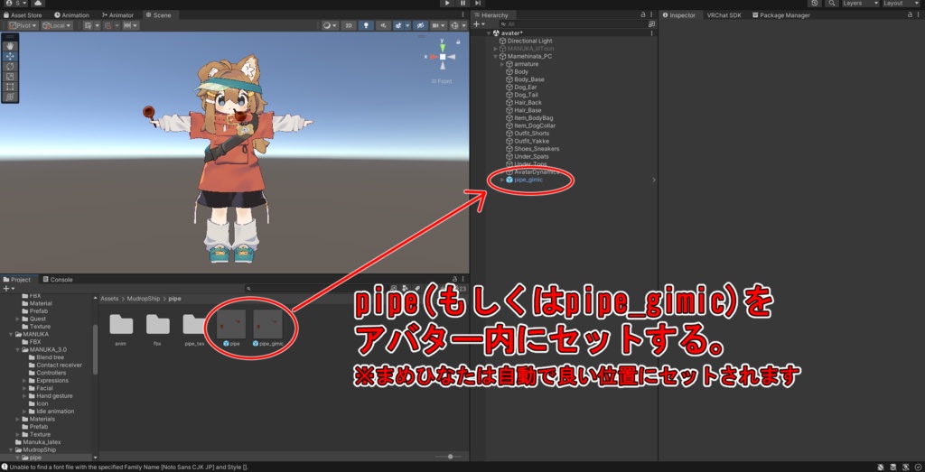925x472 pixels.
Task: Open the account S dropdown button
Action: [16, 3]
